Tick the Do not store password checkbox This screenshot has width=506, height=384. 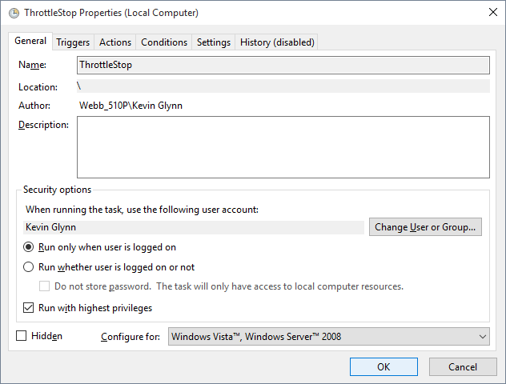(45, 286)
